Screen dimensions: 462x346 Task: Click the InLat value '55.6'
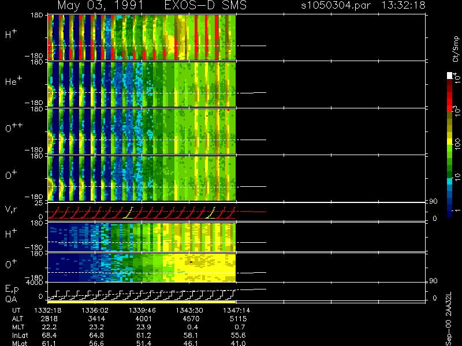(x=238, y=336)
